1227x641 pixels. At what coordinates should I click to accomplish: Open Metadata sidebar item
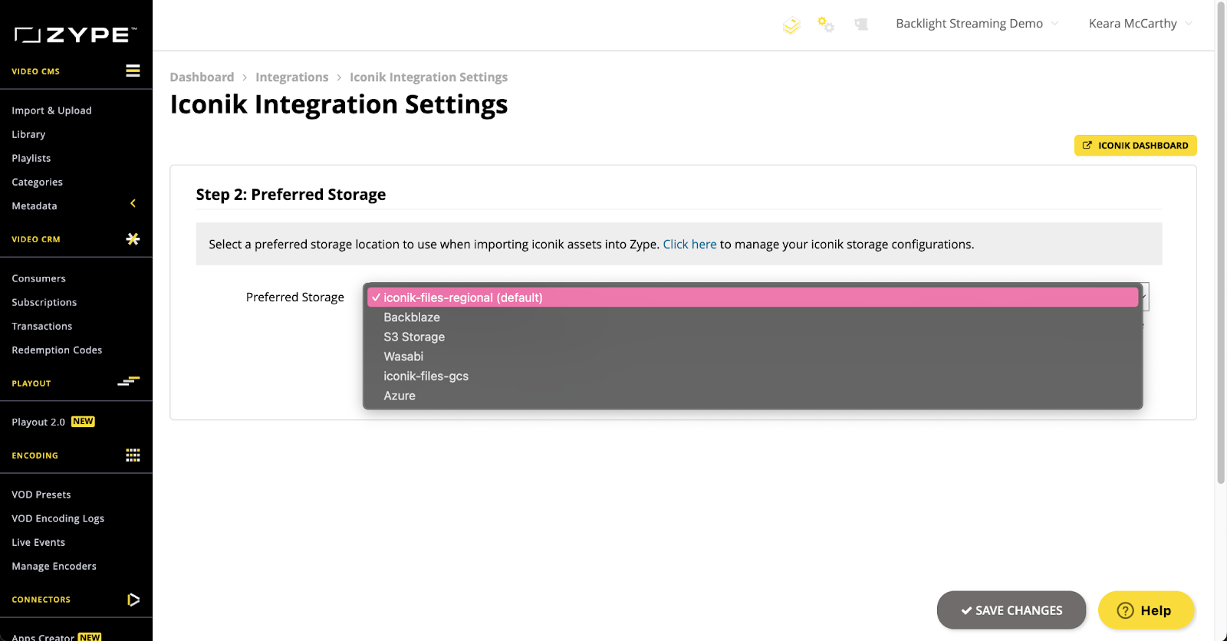click(35, 205)
